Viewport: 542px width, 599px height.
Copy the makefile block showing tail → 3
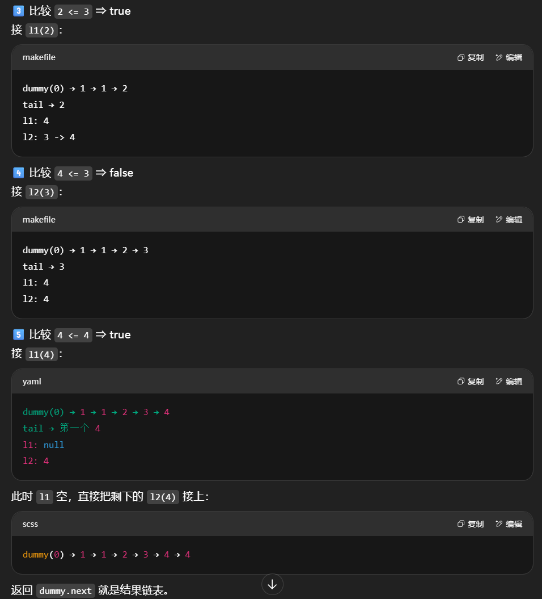point(471,220)
